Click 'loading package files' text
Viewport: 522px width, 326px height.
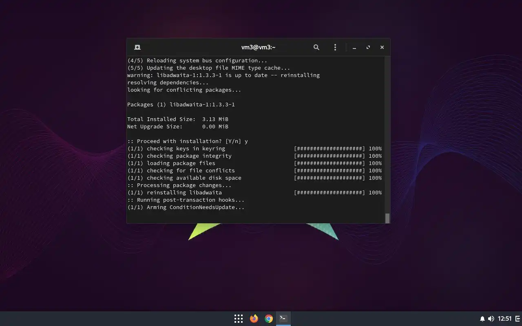(181, 163)
